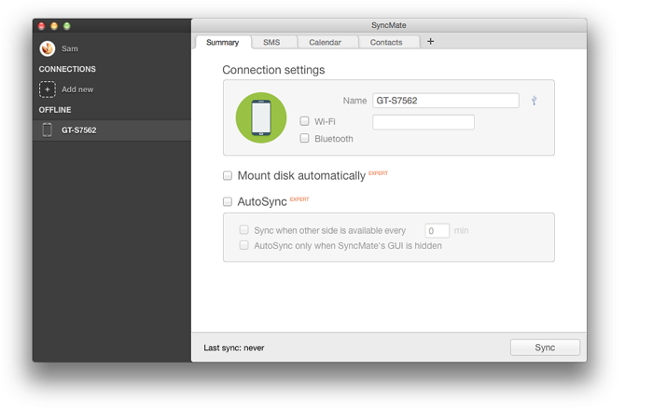Check AutoSync only when GUI is hidden
This screenshot has width=653, height=411.
point(244,245)
